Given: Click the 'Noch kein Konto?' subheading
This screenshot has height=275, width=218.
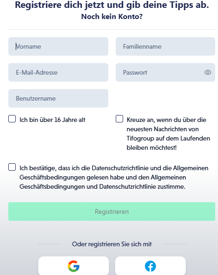Looking at the screenshot, I should (x=112, y=17).
